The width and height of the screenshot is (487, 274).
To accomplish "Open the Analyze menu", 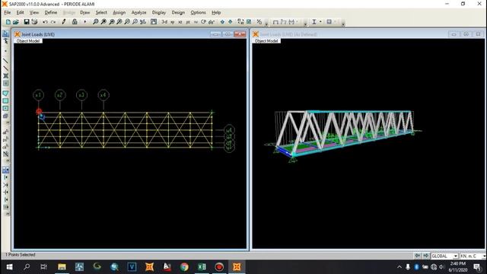I will (138, 12).
